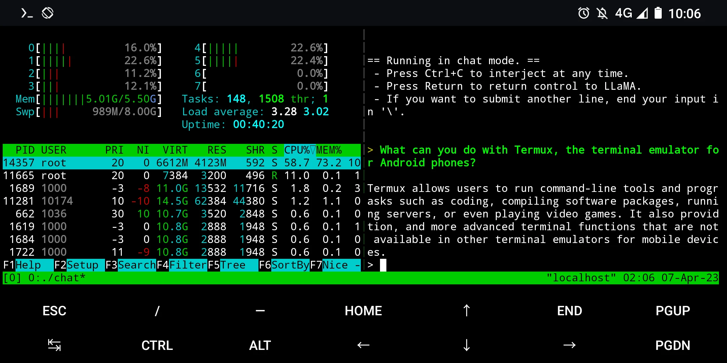This screenshot has height=363, width=727.
Task: Toggle the CTRL modifier key
Action: (x=157, y=345)
